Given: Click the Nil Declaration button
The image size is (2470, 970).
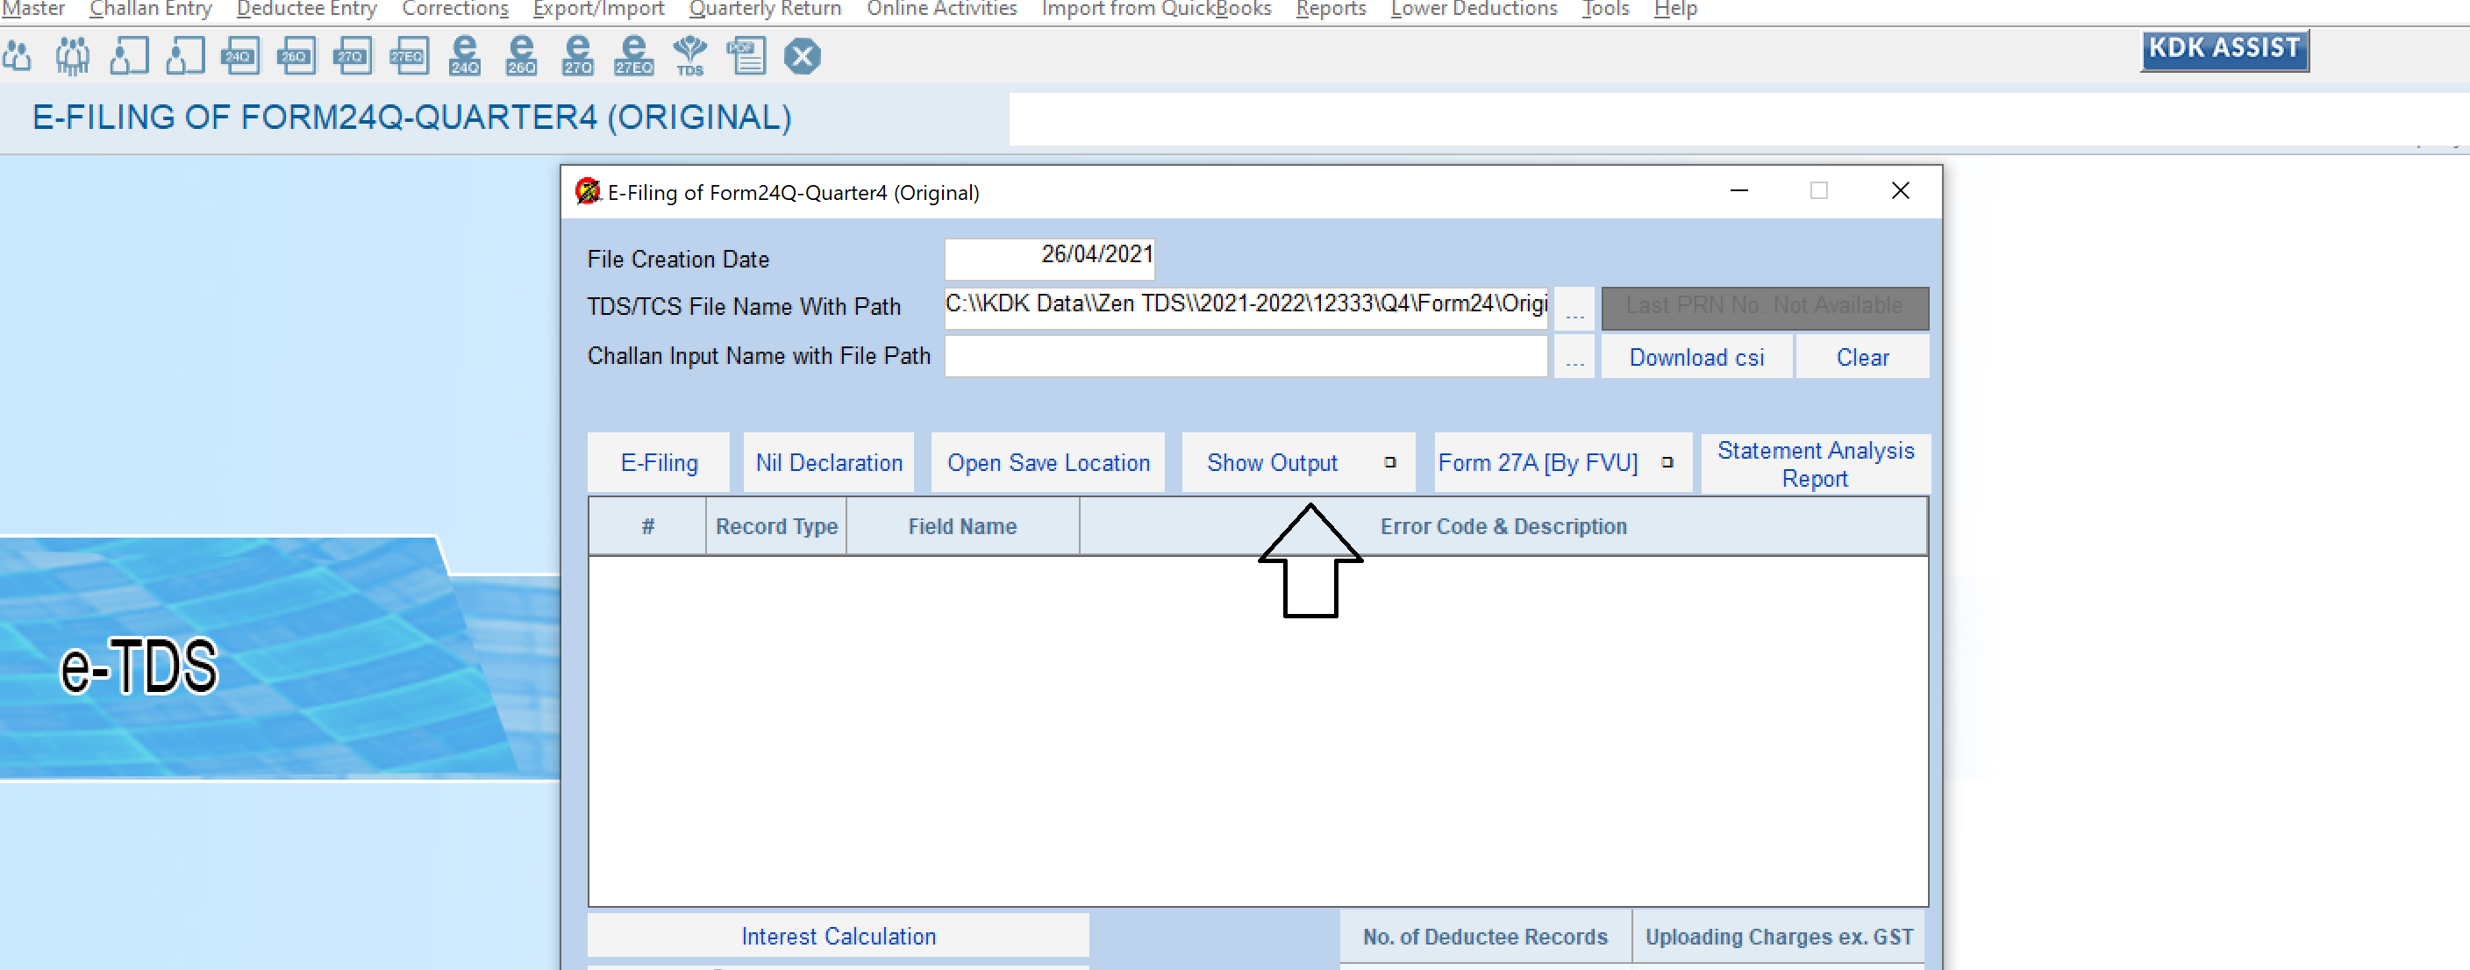Looking at the screenshot, I should click(828, 463).
